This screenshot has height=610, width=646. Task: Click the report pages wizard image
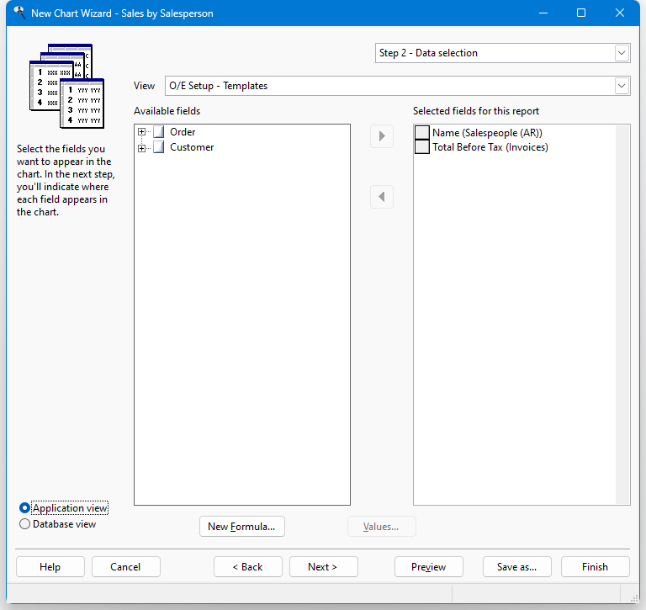point(66,86)
